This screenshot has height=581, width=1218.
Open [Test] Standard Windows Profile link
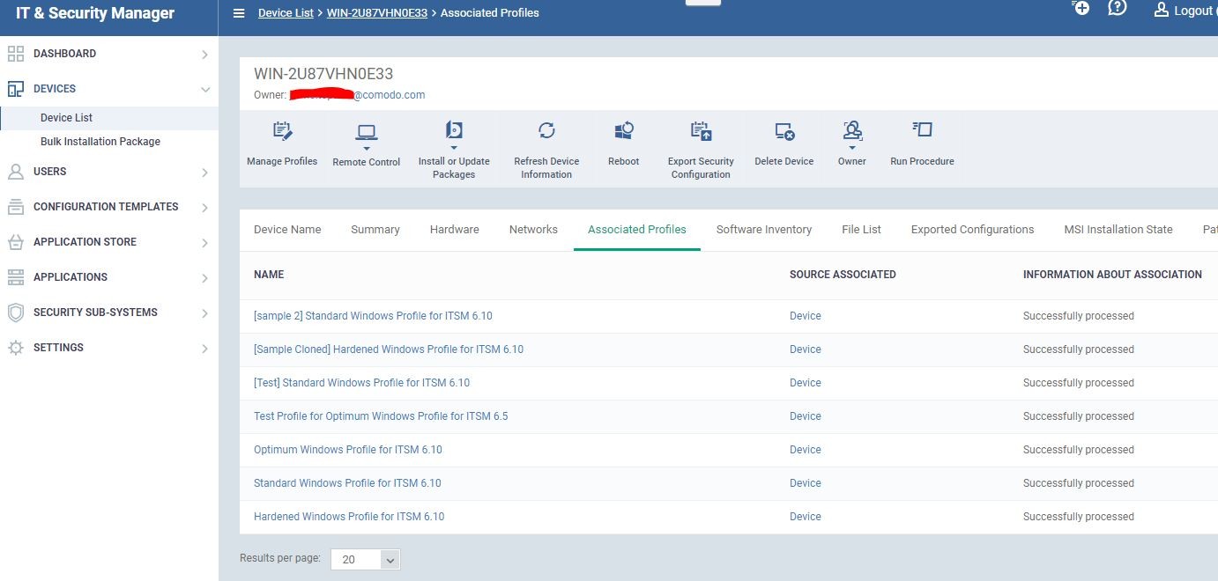(x=361, y=383)
